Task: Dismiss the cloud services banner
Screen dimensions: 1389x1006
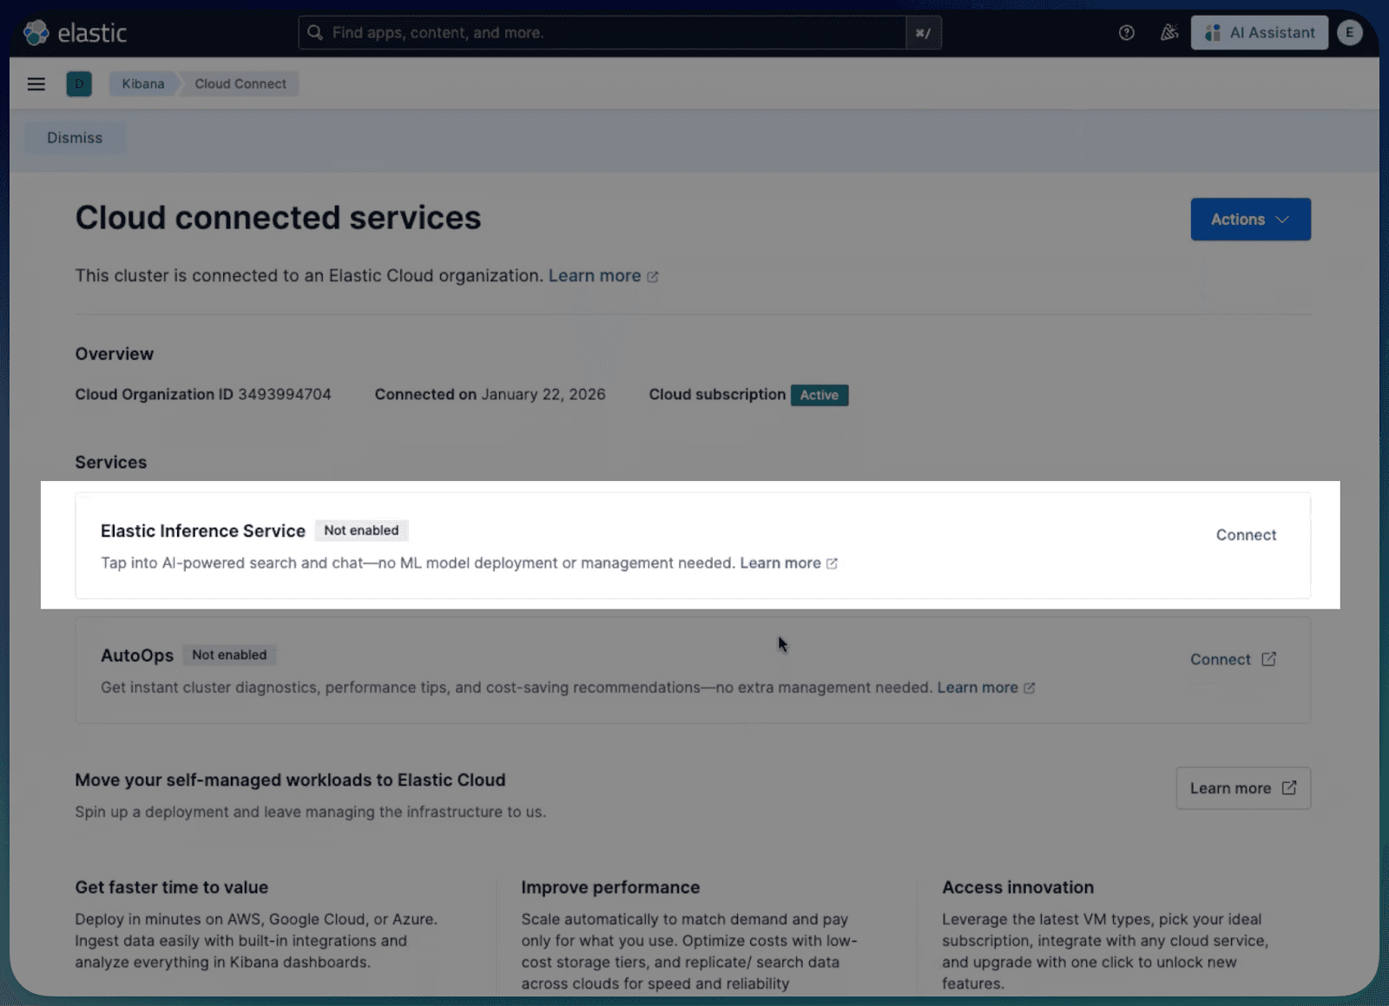Action: [x=74, y=137]
